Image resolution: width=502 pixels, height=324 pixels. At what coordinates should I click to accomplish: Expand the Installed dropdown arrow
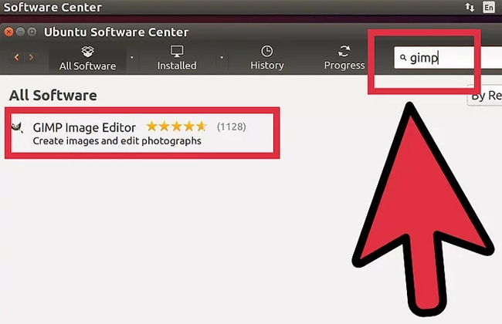[222, 58]
